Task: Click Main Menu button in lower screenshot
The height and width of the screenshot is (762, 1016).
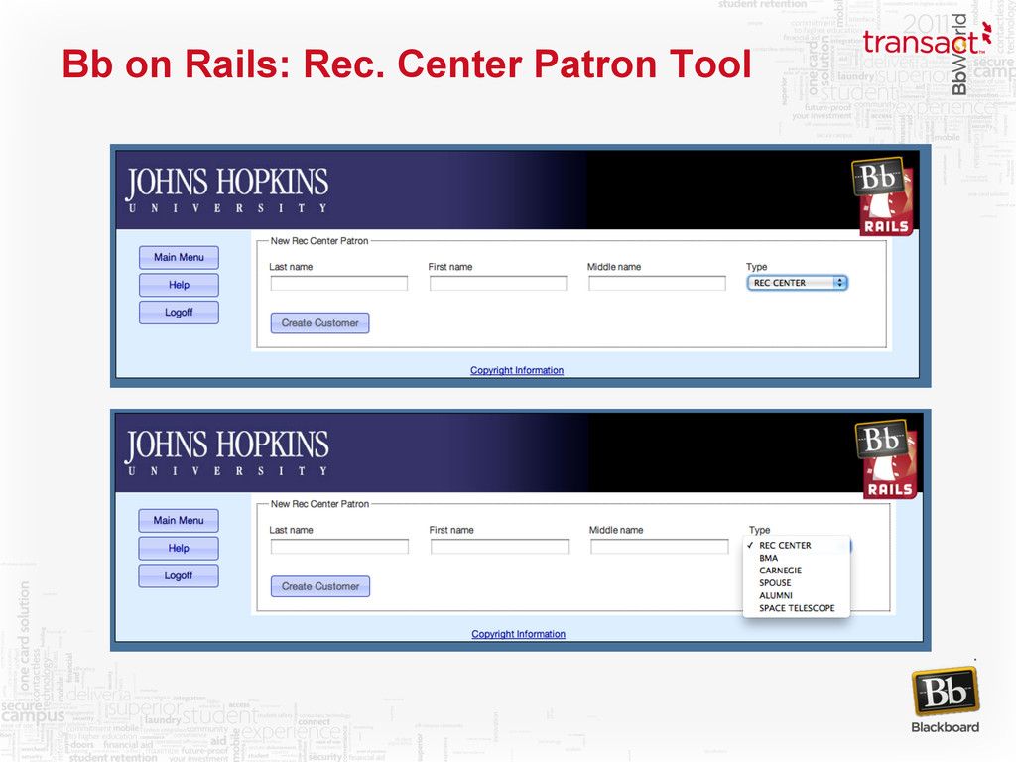Action: pyautogui.click(x=179, y=520)
